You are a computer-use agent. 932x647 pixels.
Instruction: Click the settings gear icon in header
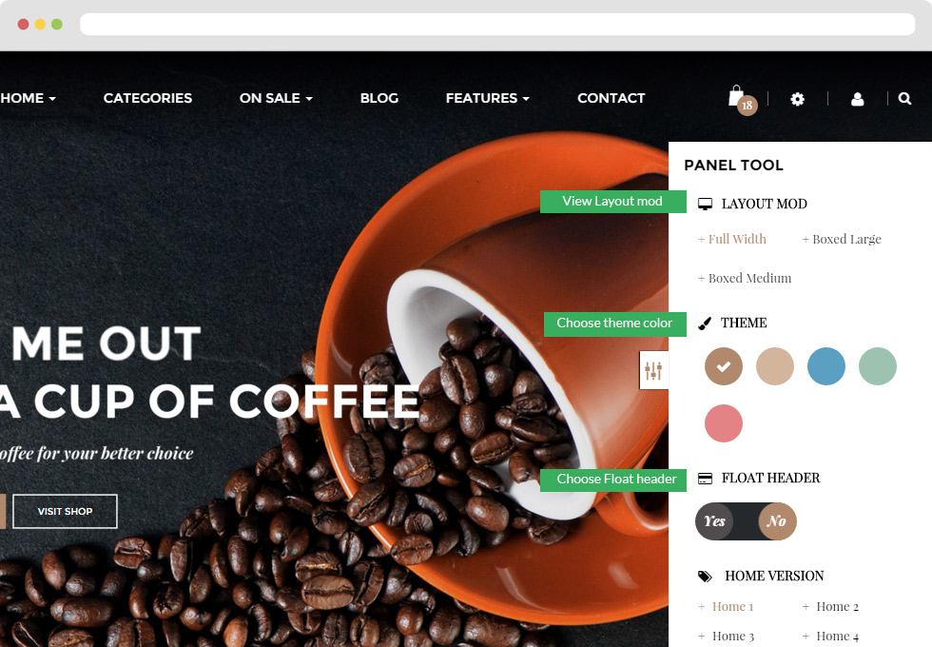point(797,99)
